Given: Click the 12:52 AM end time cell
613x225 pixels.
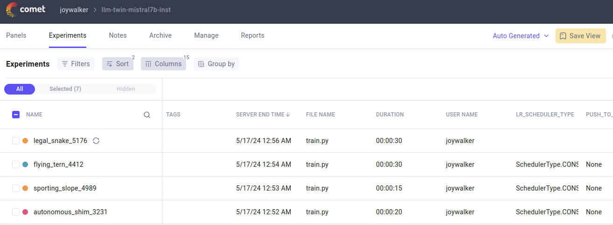Looking at the screenshot, I should pyautogui.click(x=264, y=212).
